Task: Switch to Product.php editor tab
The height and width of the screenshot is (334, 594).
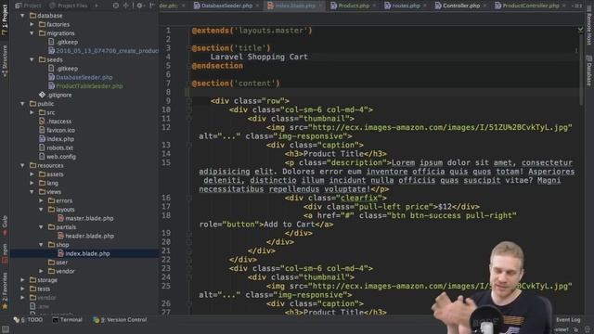Action: (x=354, y=6)
